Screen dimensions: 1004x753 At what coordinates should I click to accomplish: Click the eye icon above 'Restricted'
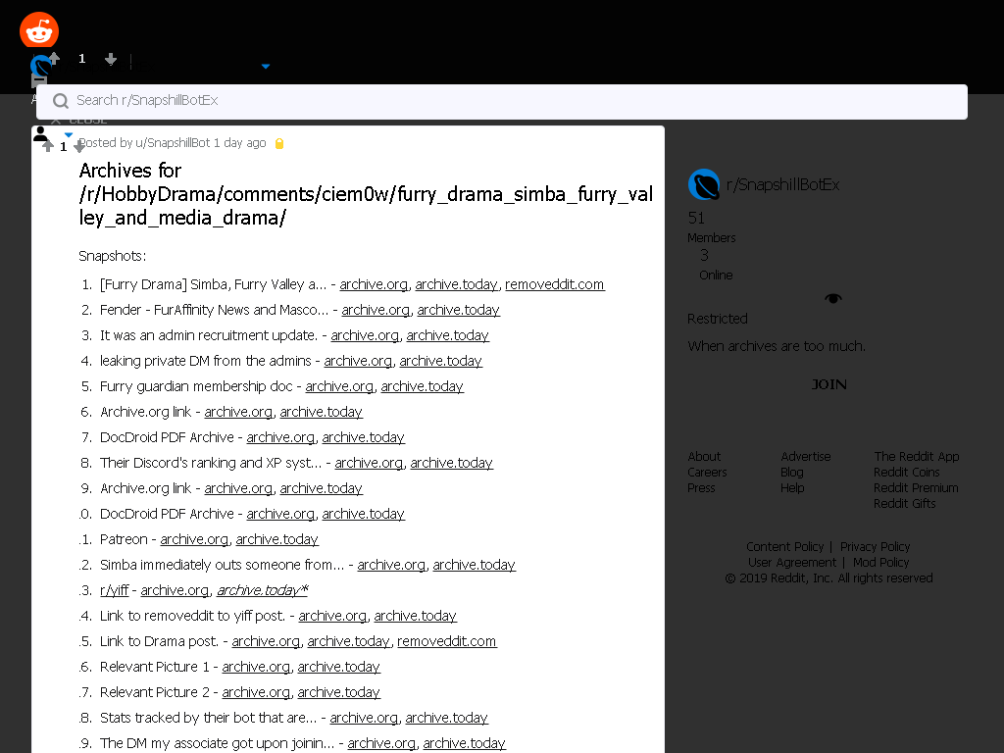(x=833, y=298)
